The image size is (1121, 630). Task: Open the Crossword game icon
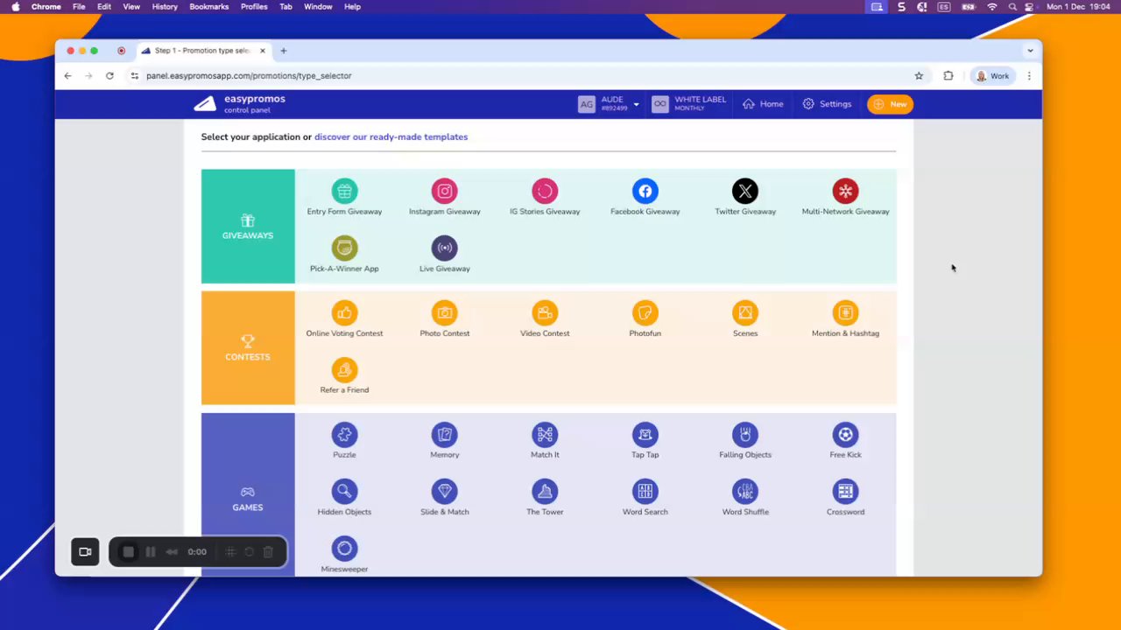[845, 491]
